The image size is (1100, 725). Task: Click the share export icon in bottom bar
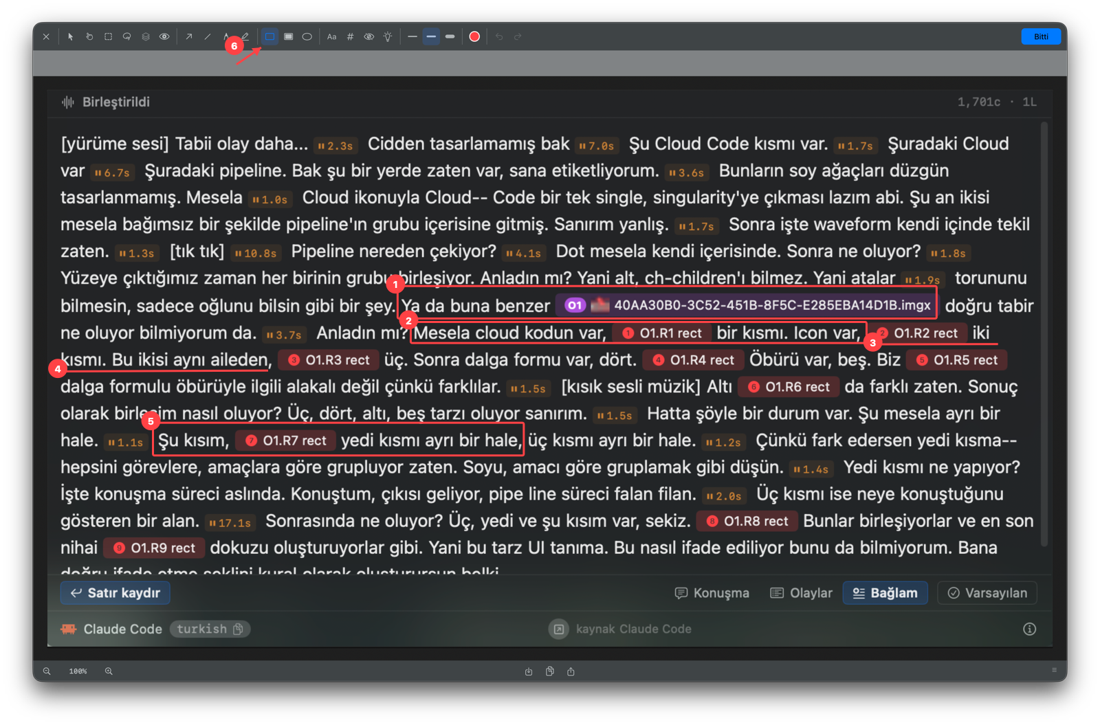point(571,671)
